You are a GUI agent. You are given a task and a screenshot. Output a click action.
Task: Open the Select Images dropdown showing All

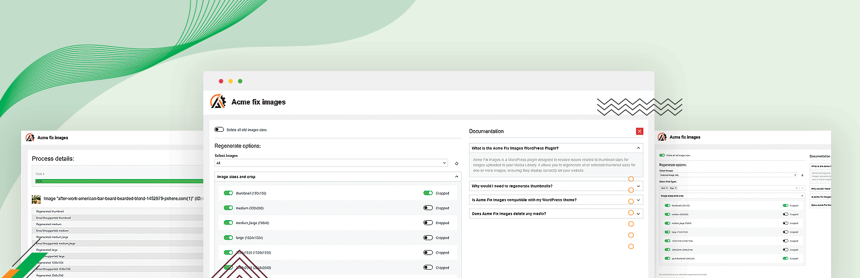331,163
